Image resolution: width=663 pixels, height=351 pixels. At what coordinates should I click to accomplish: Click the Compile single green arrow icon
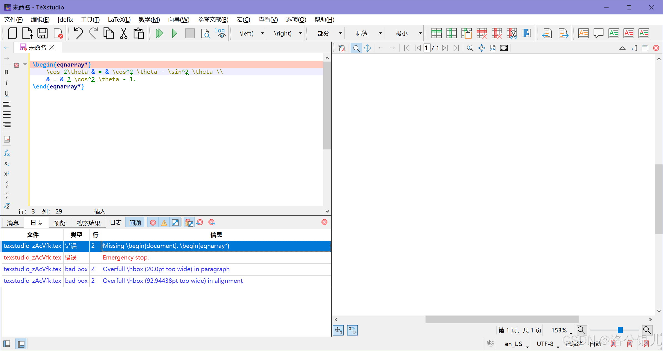point(174,34)
